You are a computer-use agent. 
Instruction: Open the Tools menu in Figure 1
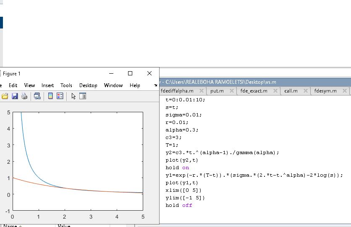coord(66,85)
